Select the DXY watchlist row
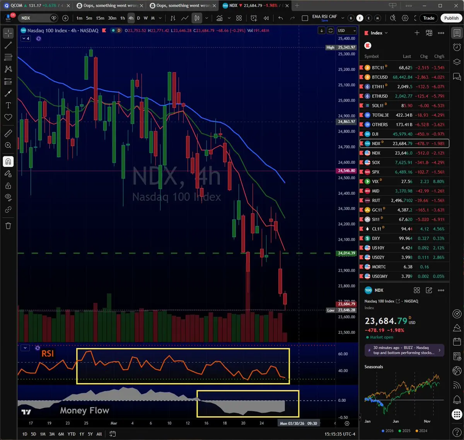 pos(404,238)
